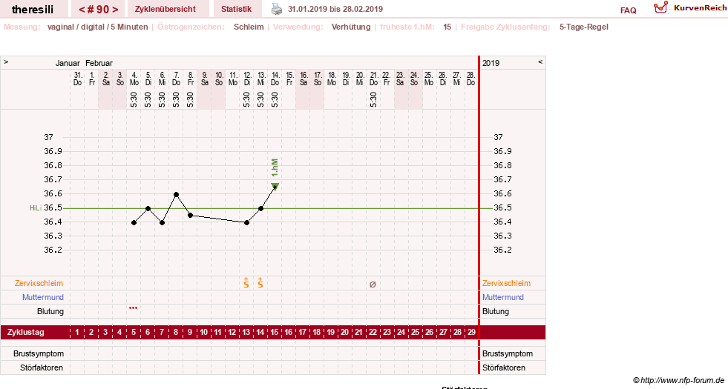Click temperature point on 13. Mi
Image resolution: width=728 pixels, height=389 pixels.
pos(261,209)
